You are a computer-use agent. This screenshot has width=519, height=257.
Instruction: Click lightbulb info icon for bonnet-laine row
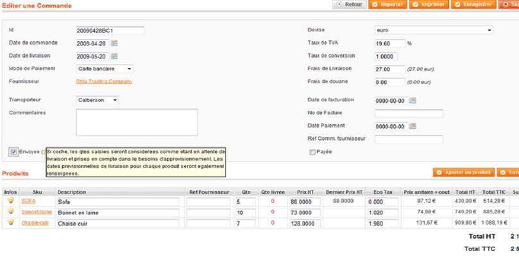10,211
